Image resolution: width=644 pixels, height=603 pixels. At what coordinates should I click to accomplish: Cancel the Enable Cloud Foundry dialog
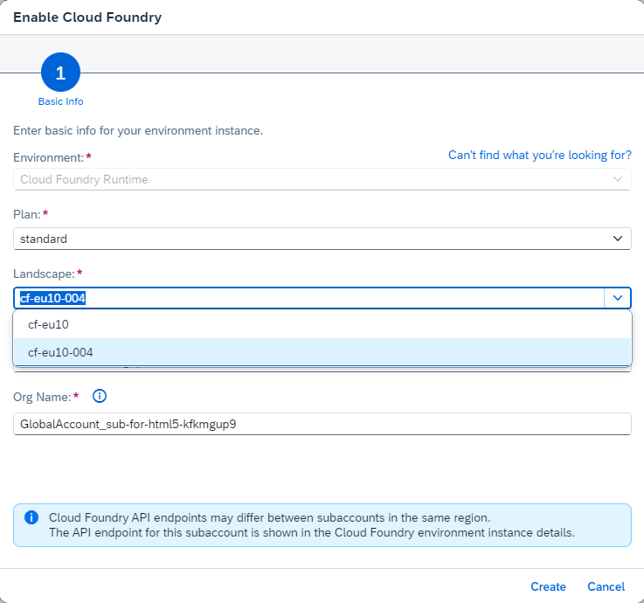click(x=606, y=586)
